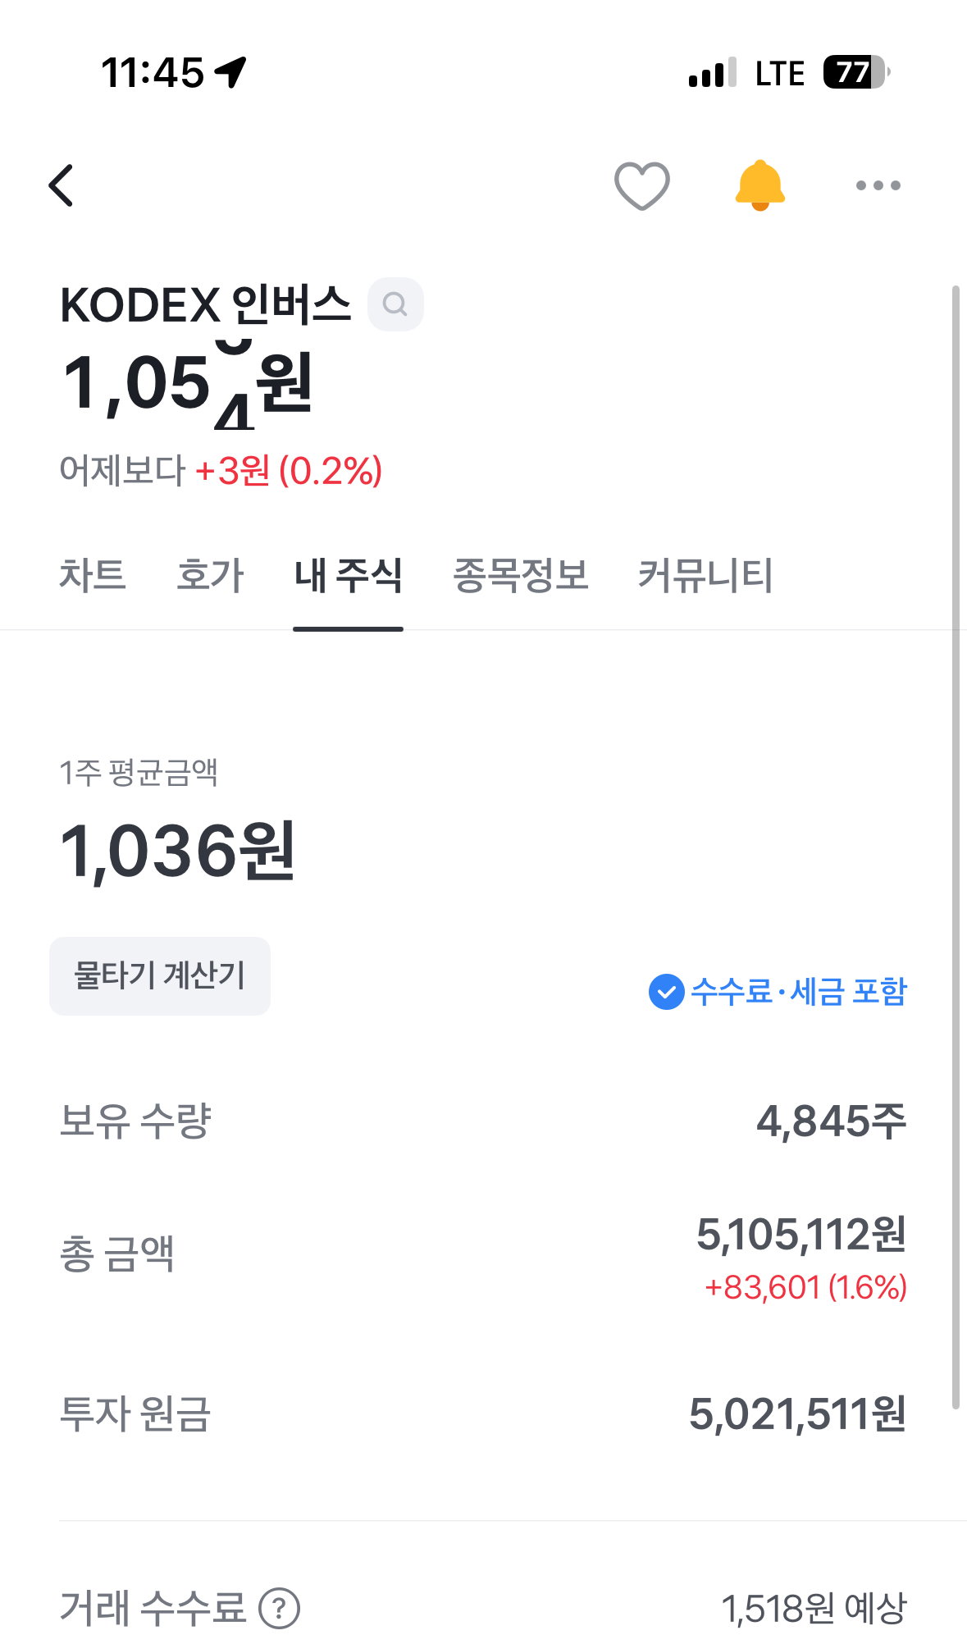Tap the KODEX 인버스 stock name title

(206, 305)
